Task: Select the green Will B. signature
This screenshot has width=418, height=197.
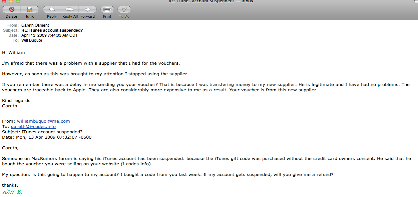Action: (12, 192)
